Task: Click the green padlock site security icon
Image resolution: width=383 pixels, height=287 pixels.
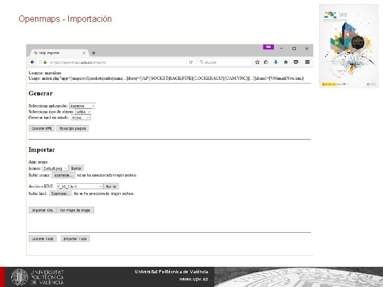Action: click(45, 62)
